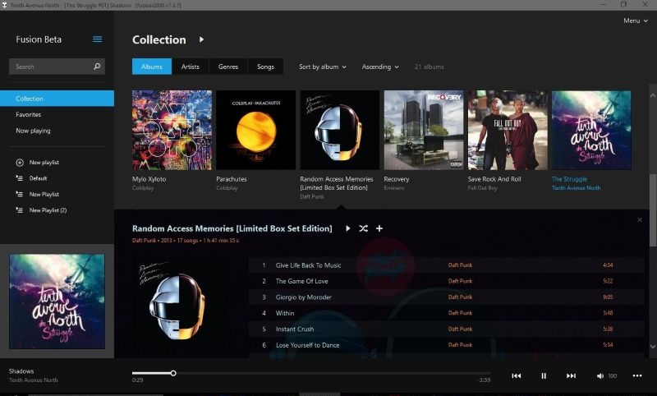Toggle the hamburger sidebar menu icon

(x=97, y=39)
